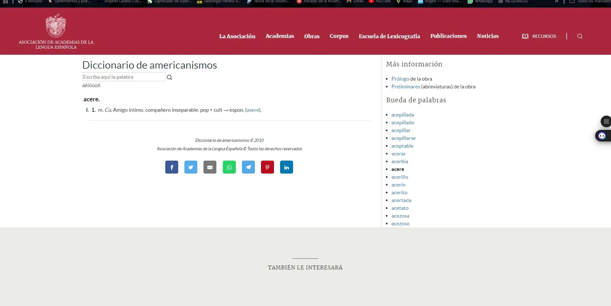This screenshot has height=306, width=611.
Task: Select 'acepillada' in word wheel
Action: point(403,115)
